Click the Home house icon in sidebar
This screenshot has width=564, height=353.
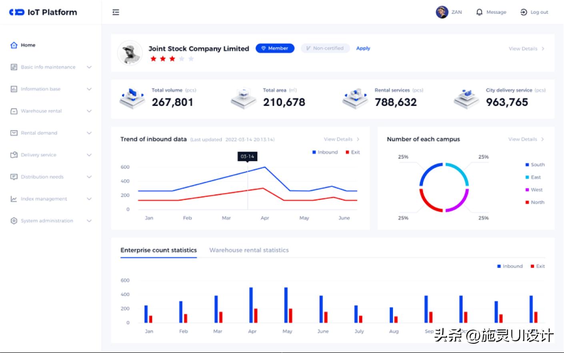pyautogui.click(x=14, y=45)
